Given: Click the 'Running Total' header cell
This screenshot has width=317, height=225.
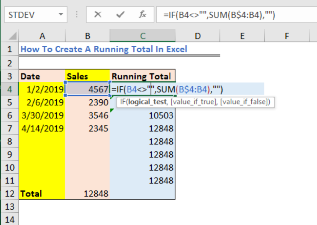Looking at the screenshot, I should [142, 76].
